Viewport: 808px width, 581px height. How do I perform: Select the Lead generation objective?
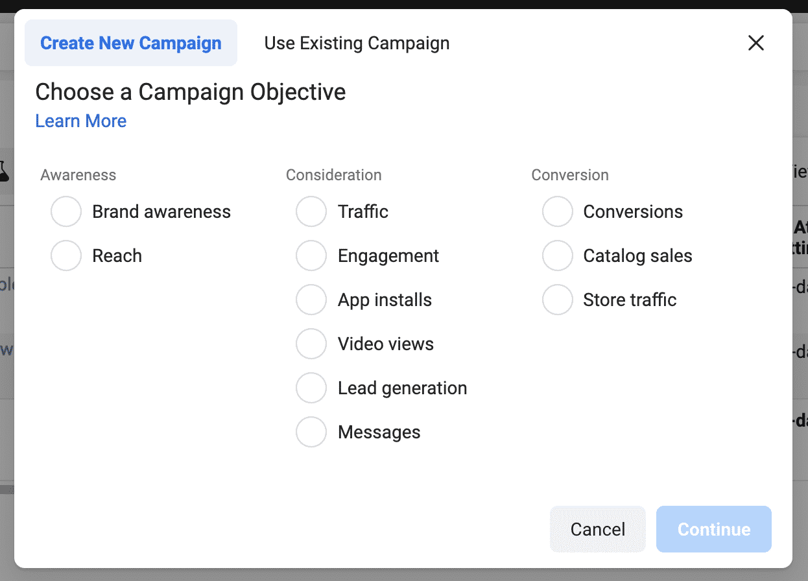tap(311, 388)
